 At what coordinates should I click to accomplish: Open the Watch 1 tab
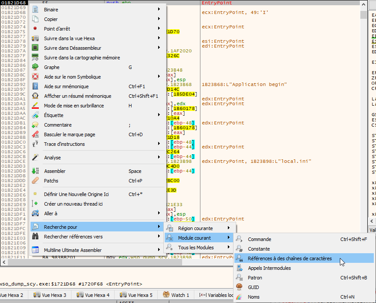pyautogui.click(x=176, y=295)
